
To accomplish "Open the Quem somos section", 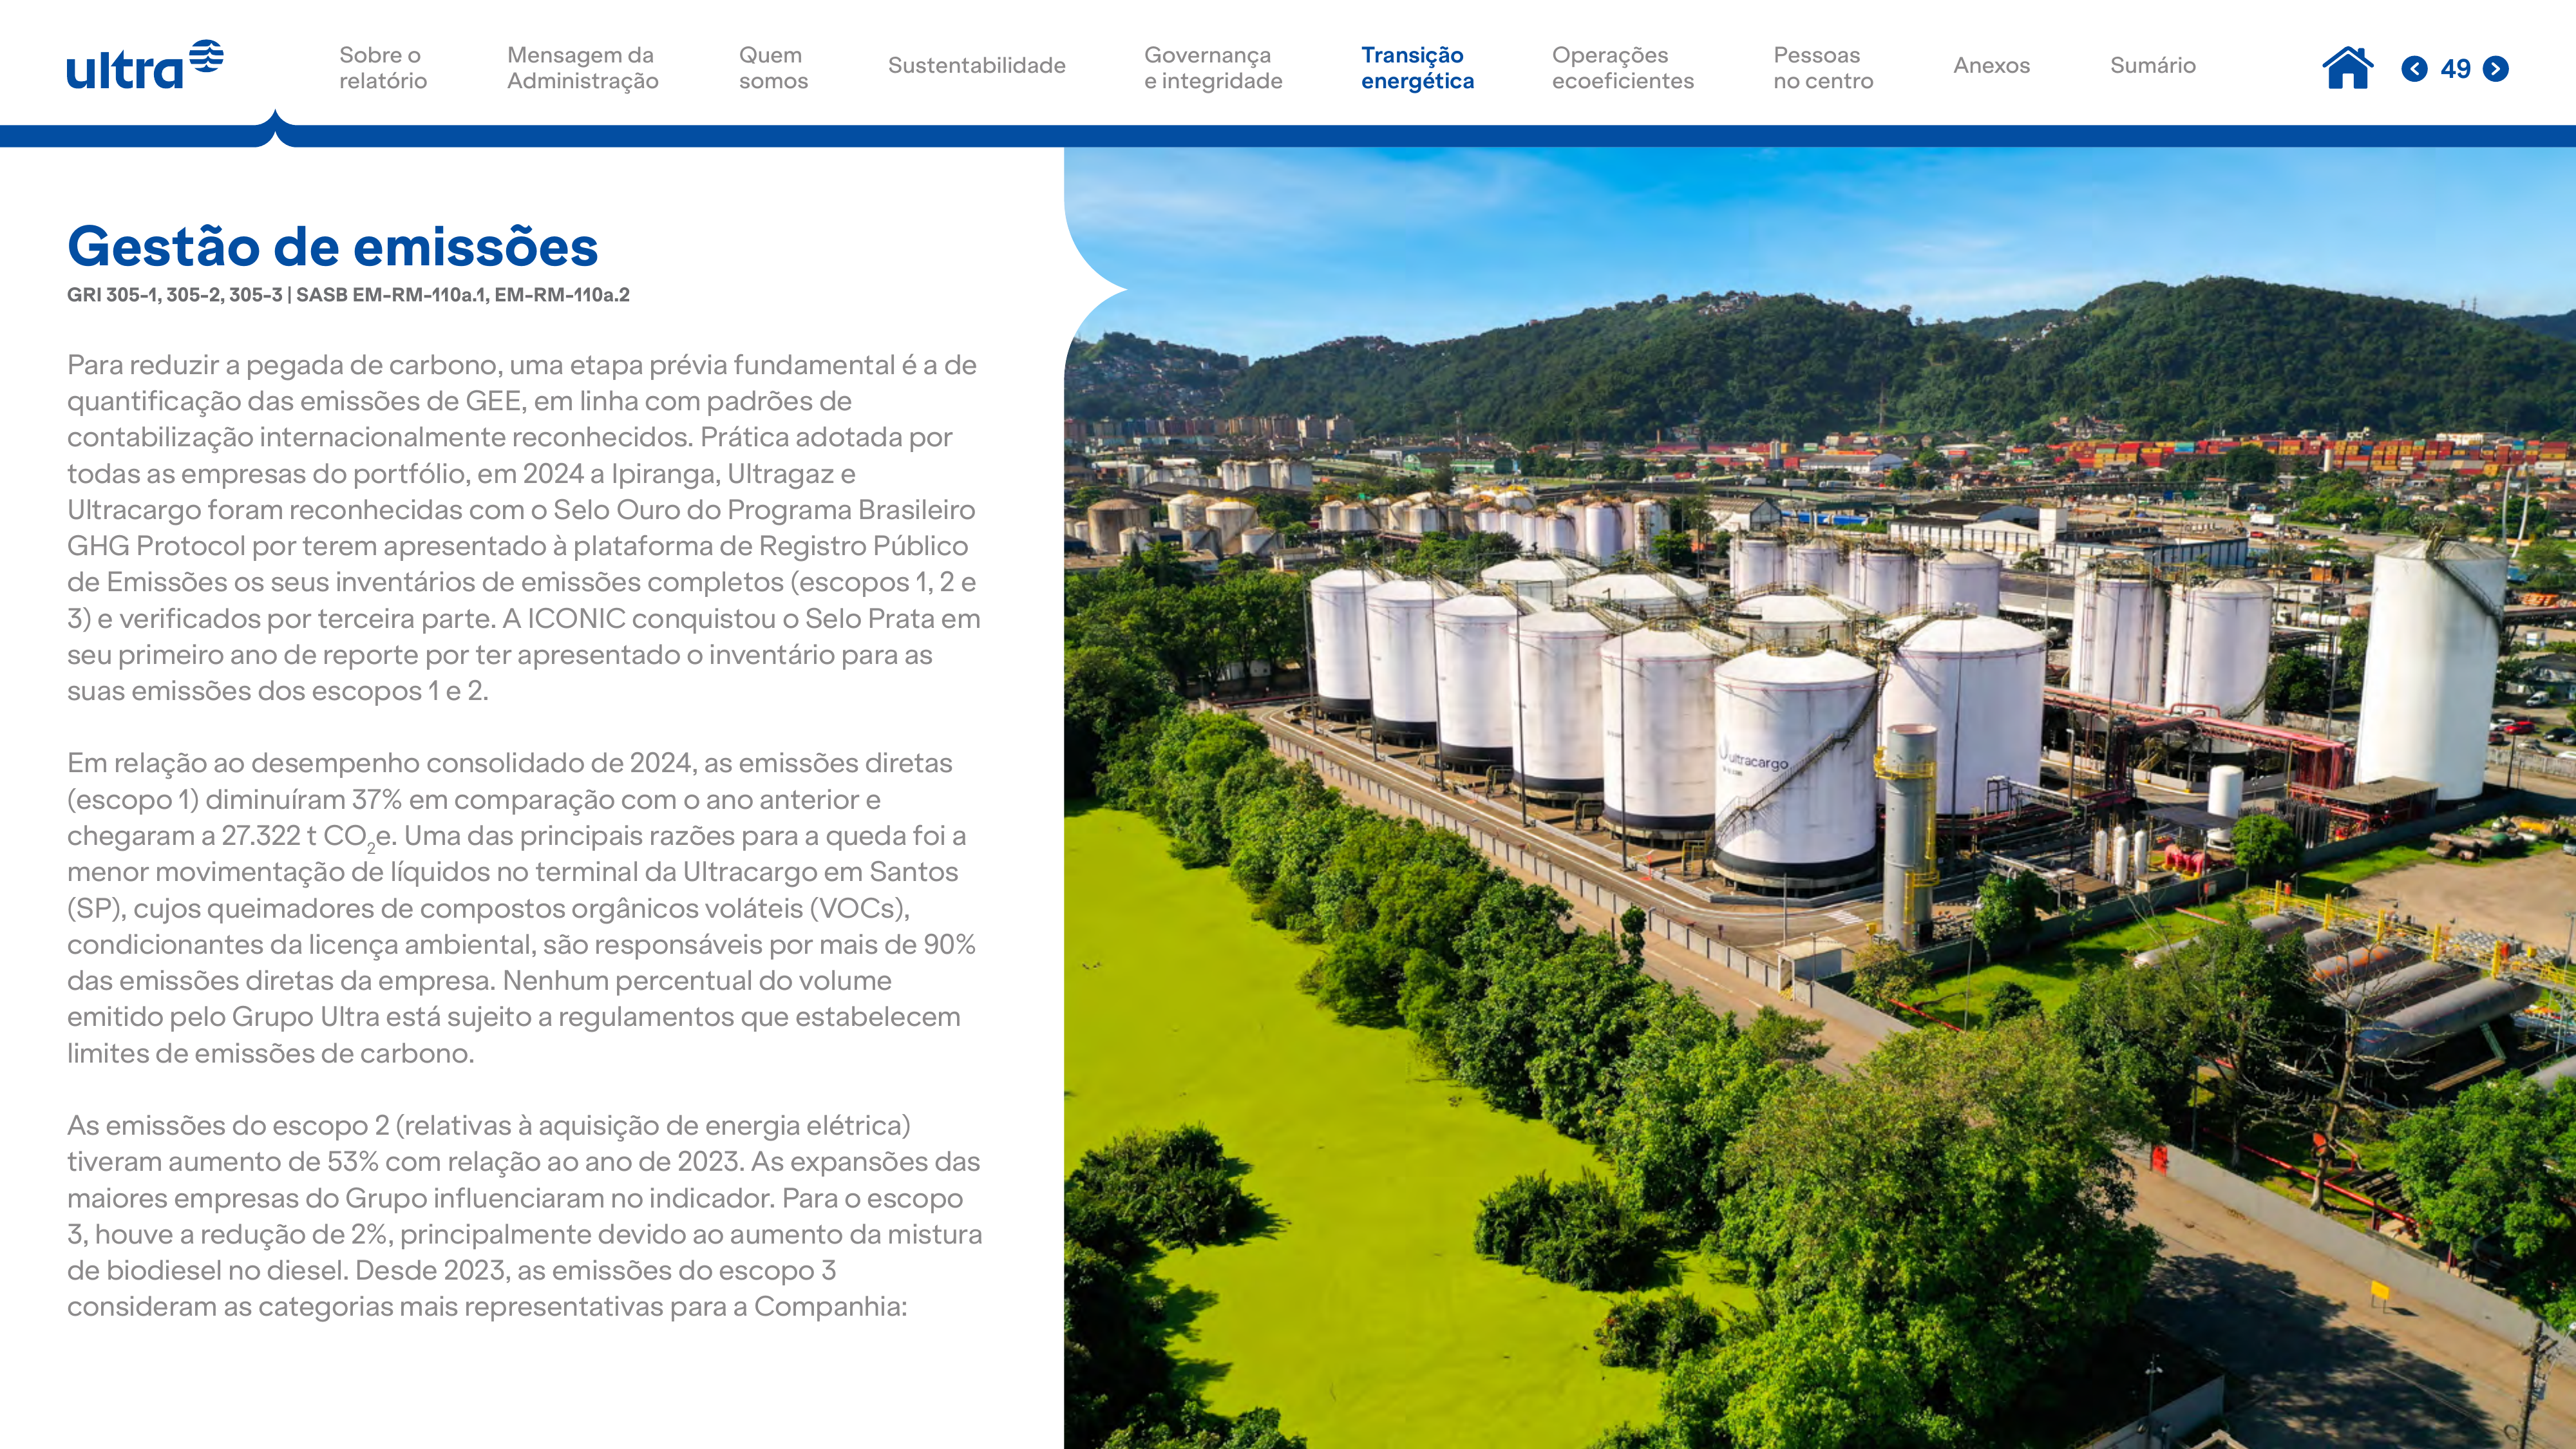I will pyautogui.click(x=773, y=68).
